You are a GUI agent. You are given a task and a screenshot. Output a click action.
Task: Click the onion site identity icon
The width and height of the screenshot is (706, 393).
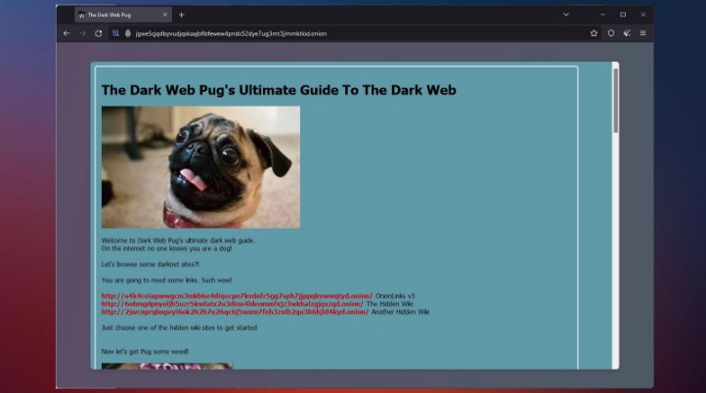coord(127,33)
